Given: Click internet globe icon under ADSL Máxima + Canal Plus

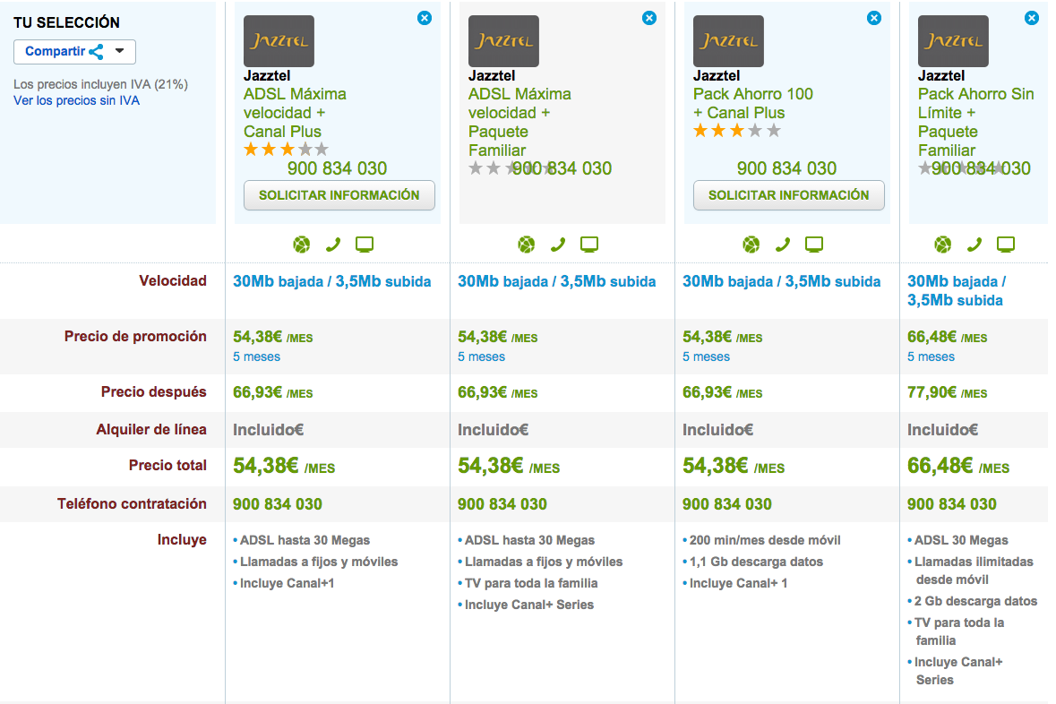Looking at the screenshot, I should coord(302,245).
